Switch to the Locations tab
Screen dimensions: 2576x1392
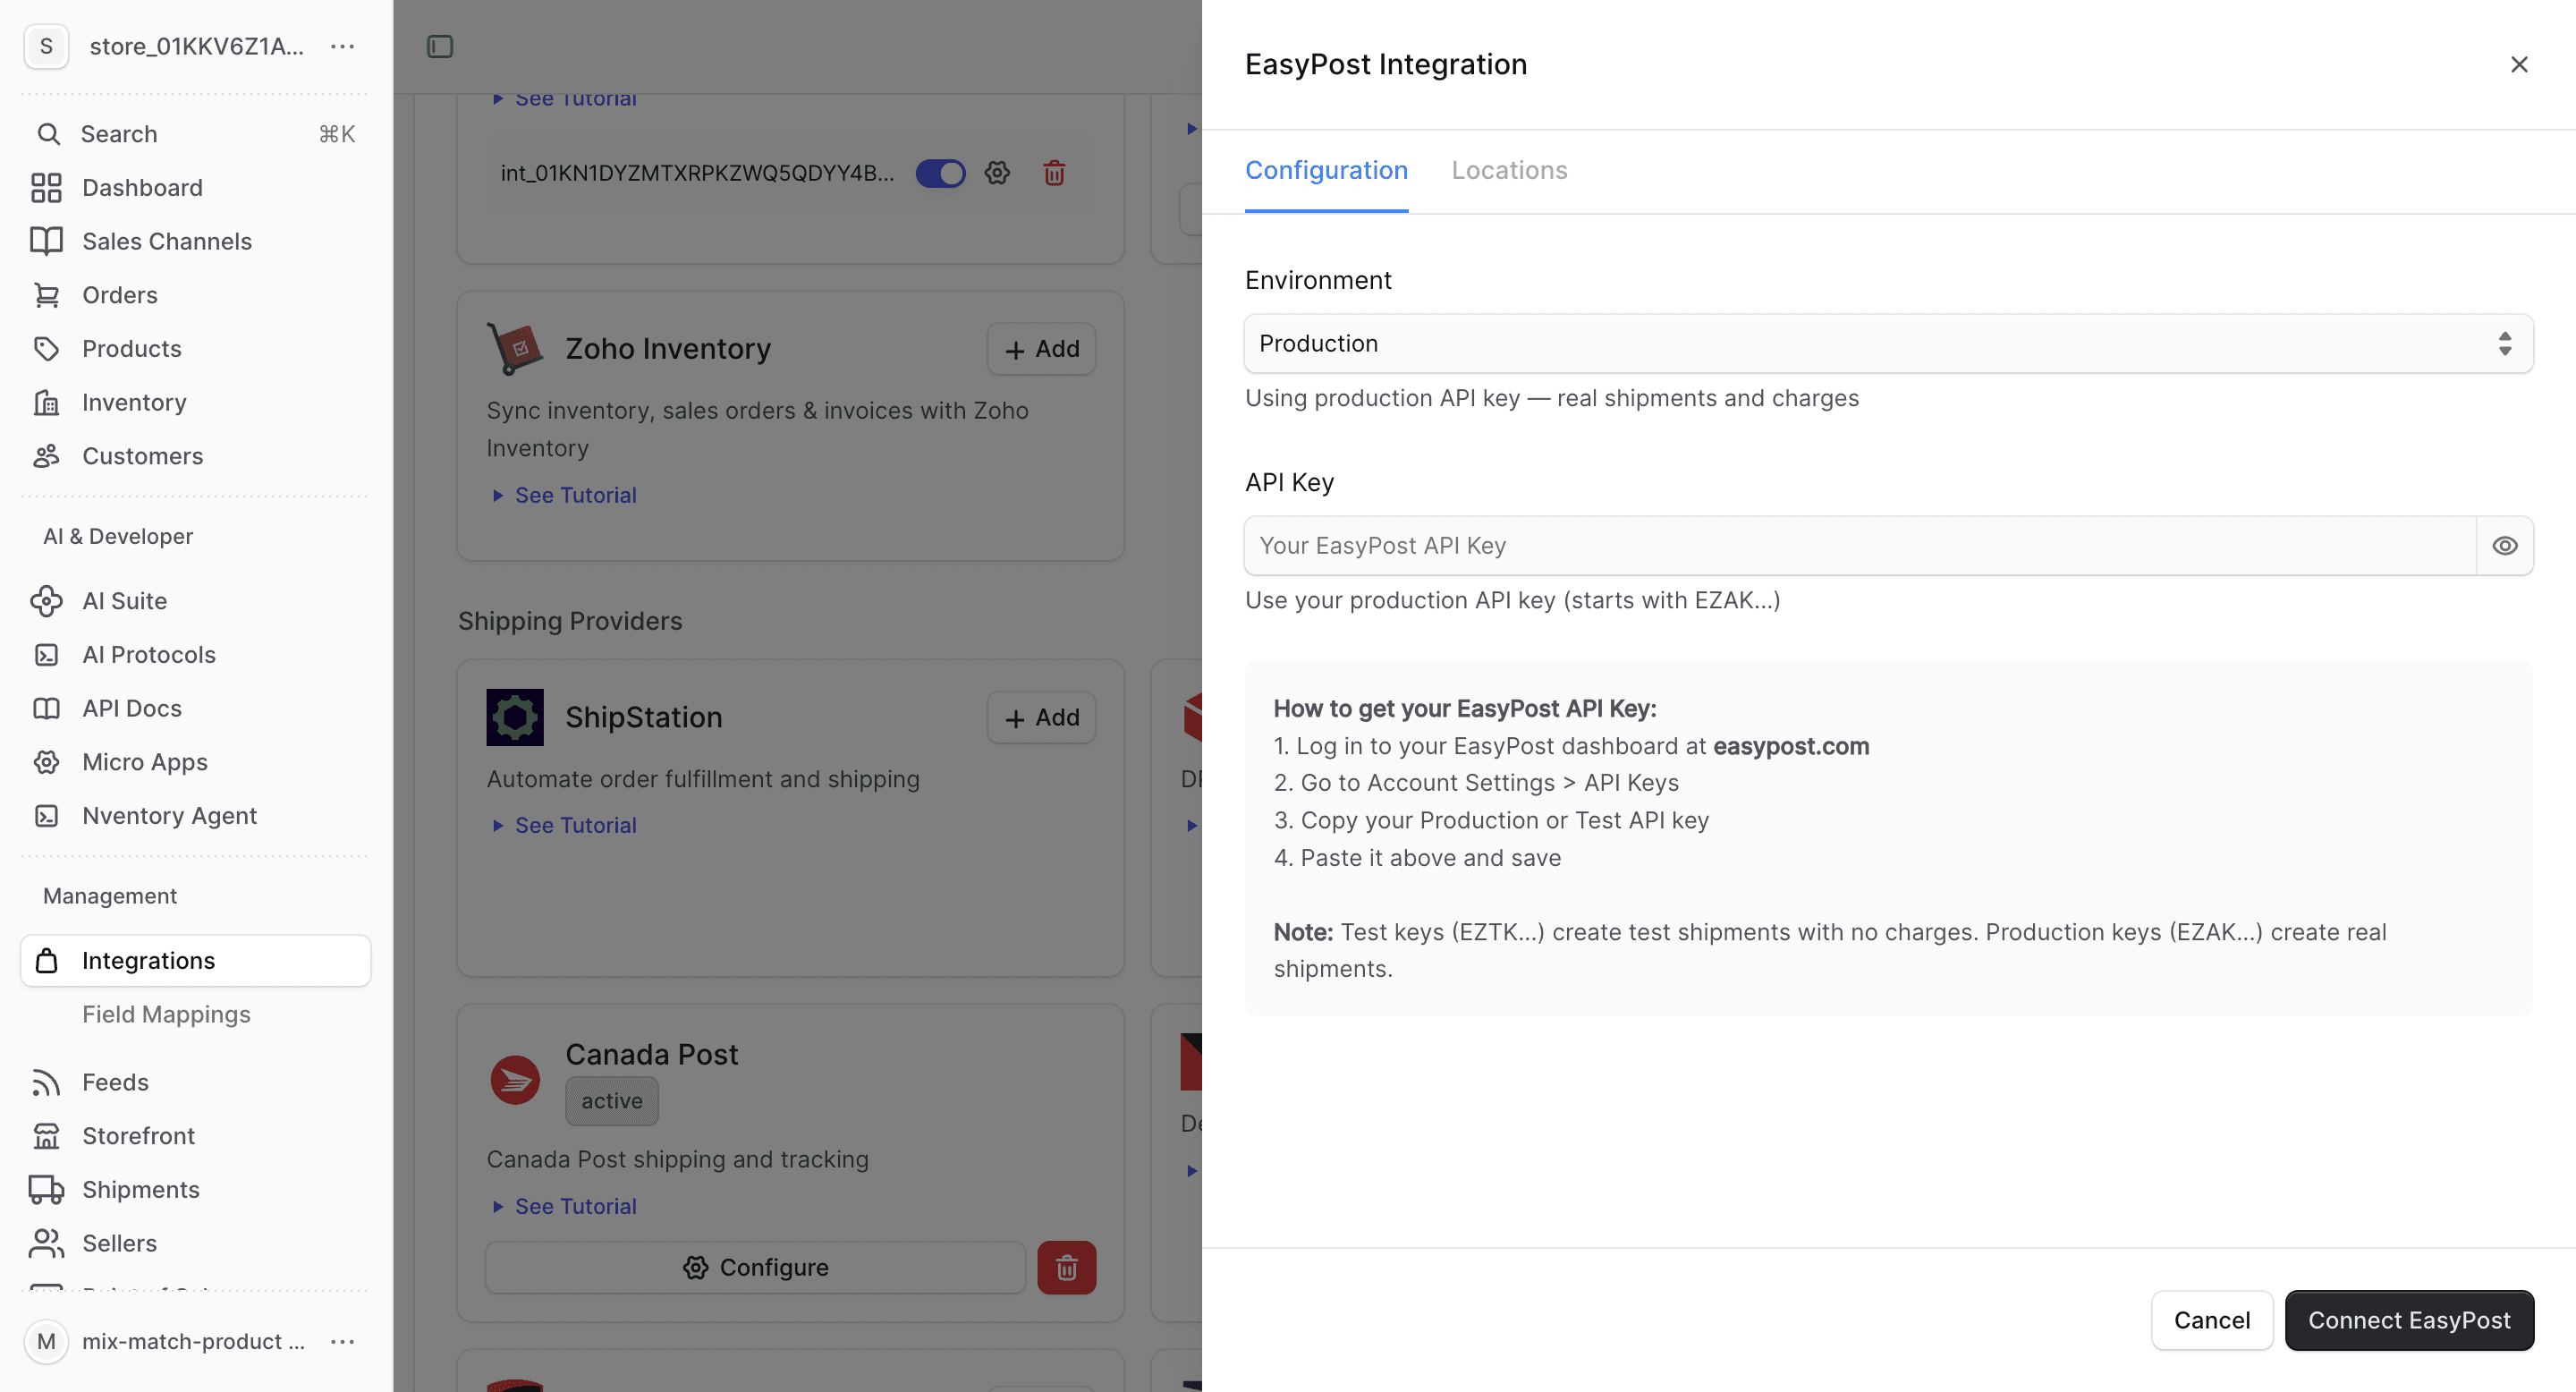1509,170
